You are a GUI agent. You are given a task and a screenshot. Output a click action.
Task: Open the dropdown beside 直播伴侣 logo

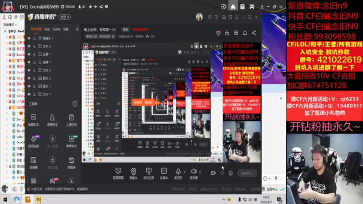(64, 17)
